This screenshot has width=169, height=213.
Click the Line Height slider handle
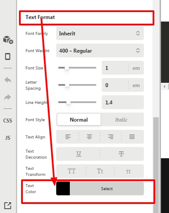tap(69, 102)
